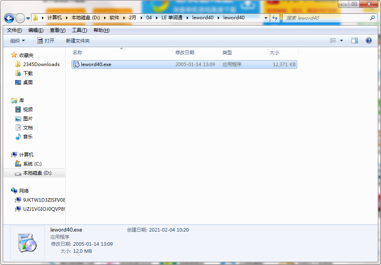The image size is (381, 265).
Task: Open the 组织 (Organize) dropdown
Action: 17,40
